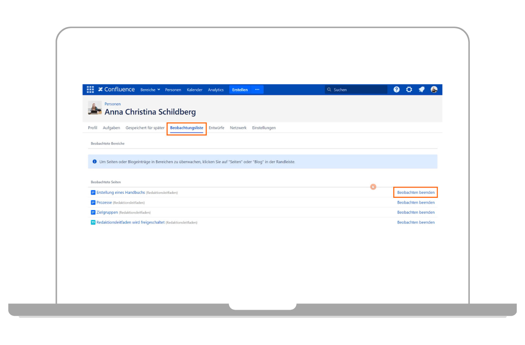Open Analytics in the top navigation
Viewport: 525px width, 345px height.
pos(216,90)
